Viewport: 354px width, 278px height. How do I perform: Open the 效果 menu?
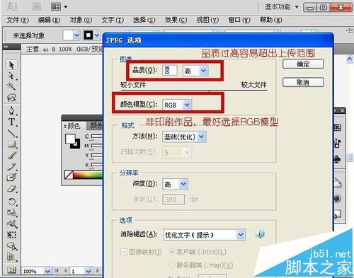pos(176,20)
